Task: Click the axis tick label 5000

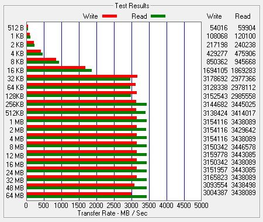Action: (201, 205)
